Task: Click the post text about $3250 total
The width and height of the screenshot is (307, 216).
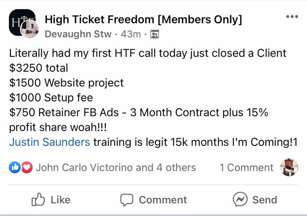Action: tap(39, 68)
